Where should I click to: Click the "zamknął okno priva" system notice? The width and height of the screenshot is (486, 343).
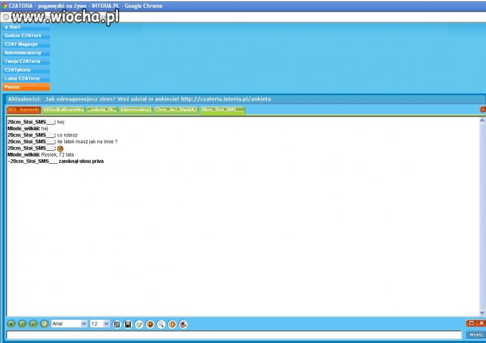click(81, 161)
